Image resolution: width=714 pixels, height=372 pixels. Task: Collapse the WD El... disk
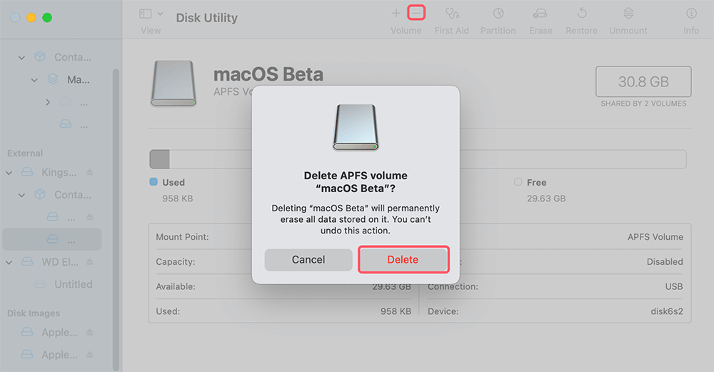coord(9,262)
